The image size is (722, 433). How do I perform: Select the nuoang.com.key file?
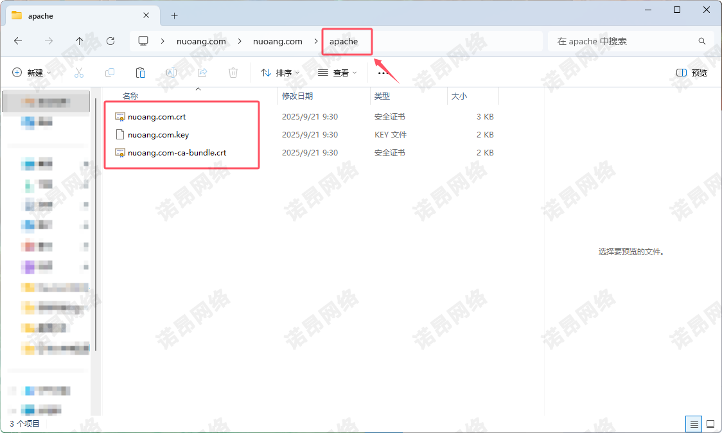[x=158, y=135]
